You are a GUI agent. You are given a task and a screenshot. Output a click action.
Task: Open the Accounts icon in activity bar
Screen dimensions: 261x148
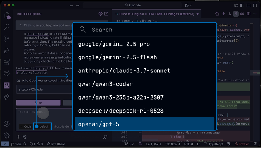click(x=7, y=124)
